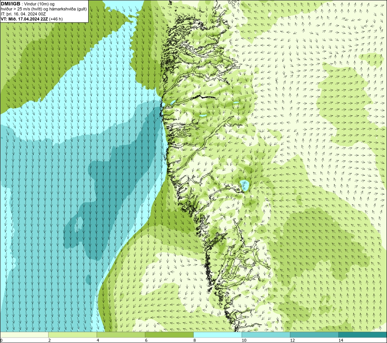Click the "8" scale label
The height and width of the screenshot is (343, 387).
point(195,340)
